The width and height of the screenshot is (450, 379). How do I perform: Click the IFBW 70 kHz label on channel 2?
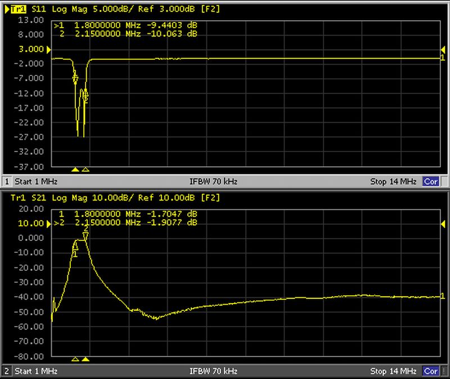[x=214, y=372]
